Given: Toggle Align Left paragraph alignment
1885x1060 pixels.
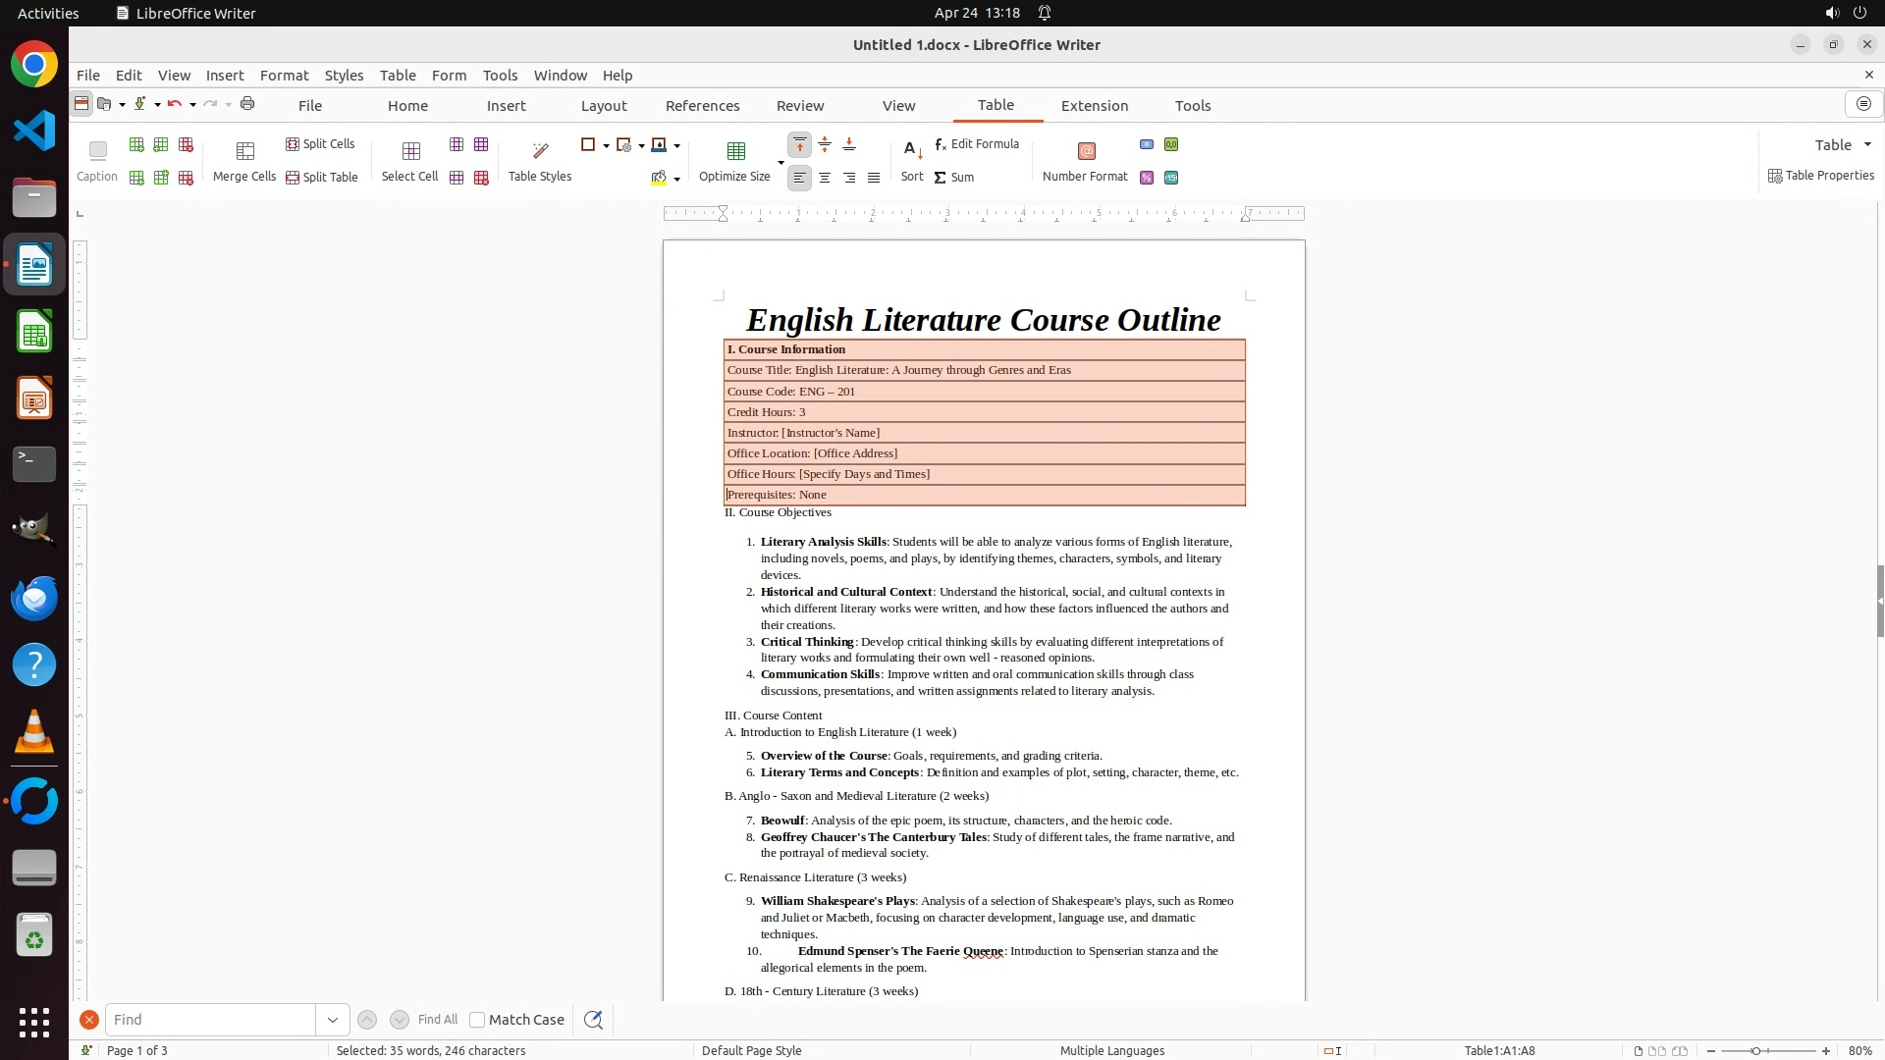Looking at the screenshot, I should click(x=800, y=178).
